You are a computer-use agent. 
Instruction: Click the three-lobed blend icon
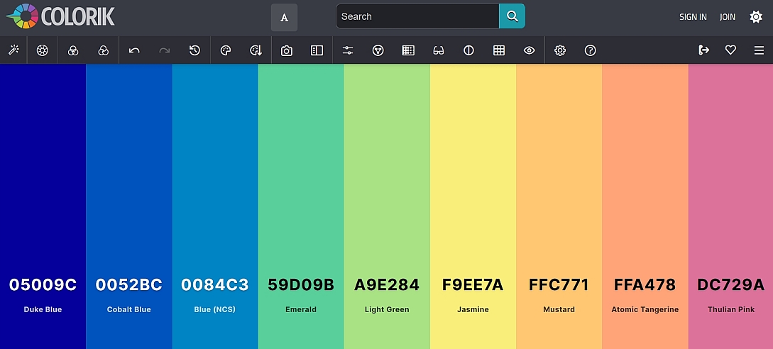pyautogui.click(x=103, y=50)
